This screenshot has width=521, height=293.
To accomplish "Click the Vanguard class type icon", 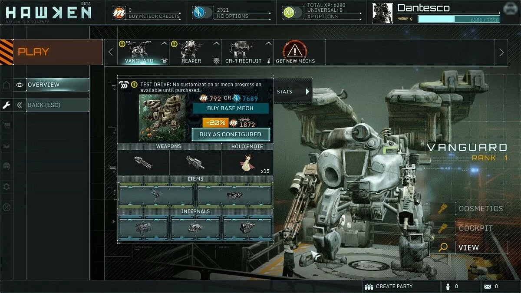I will click(x=164, y=61).
